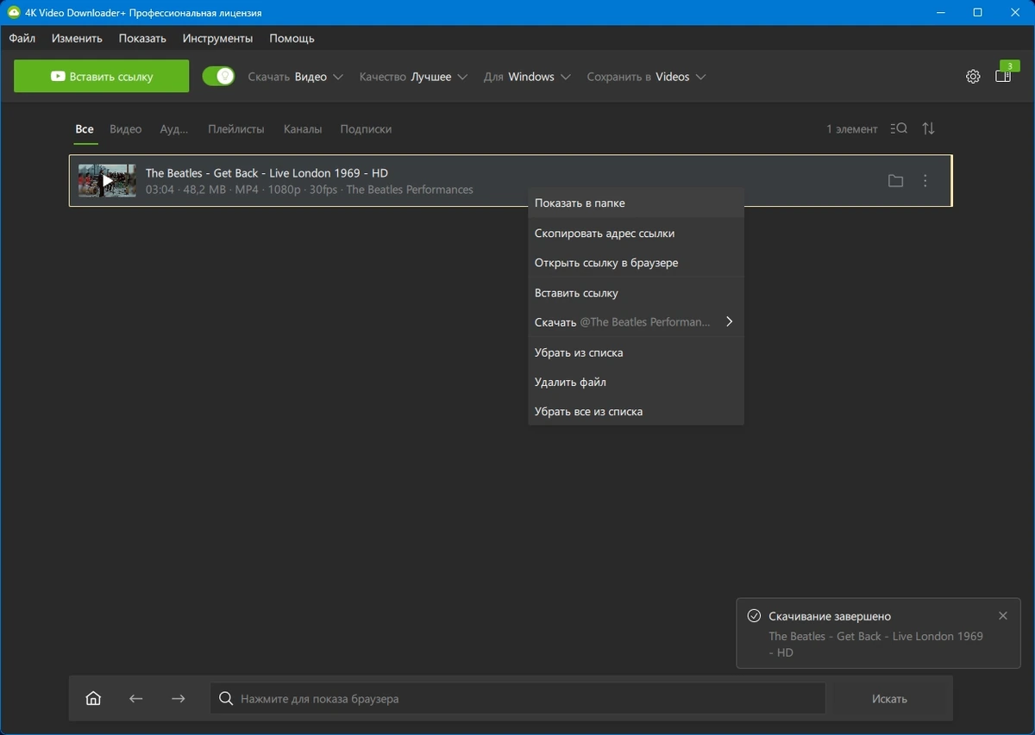Image resolution: width=1035 pixels, height=735 pixels.
Task: Open the Показать menu
Action: [x=142, y=38]
